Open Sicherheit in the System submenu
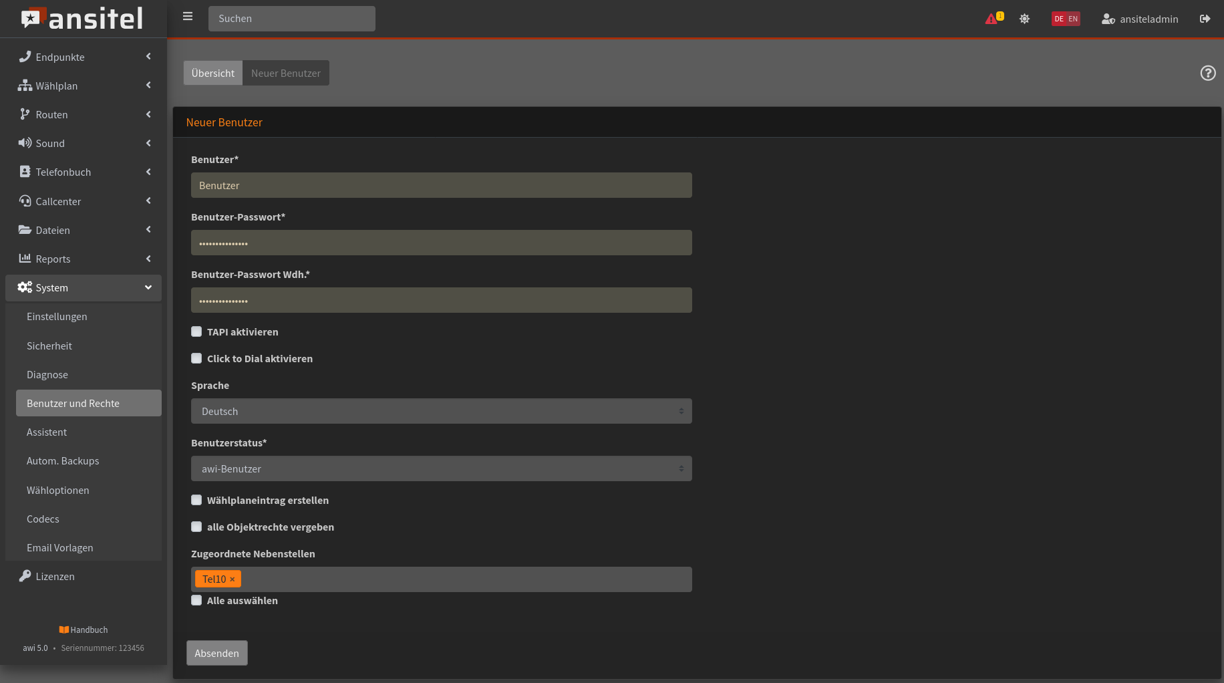Image resolution: width=1224 pixels, height=683 pixels. (49, 346)
